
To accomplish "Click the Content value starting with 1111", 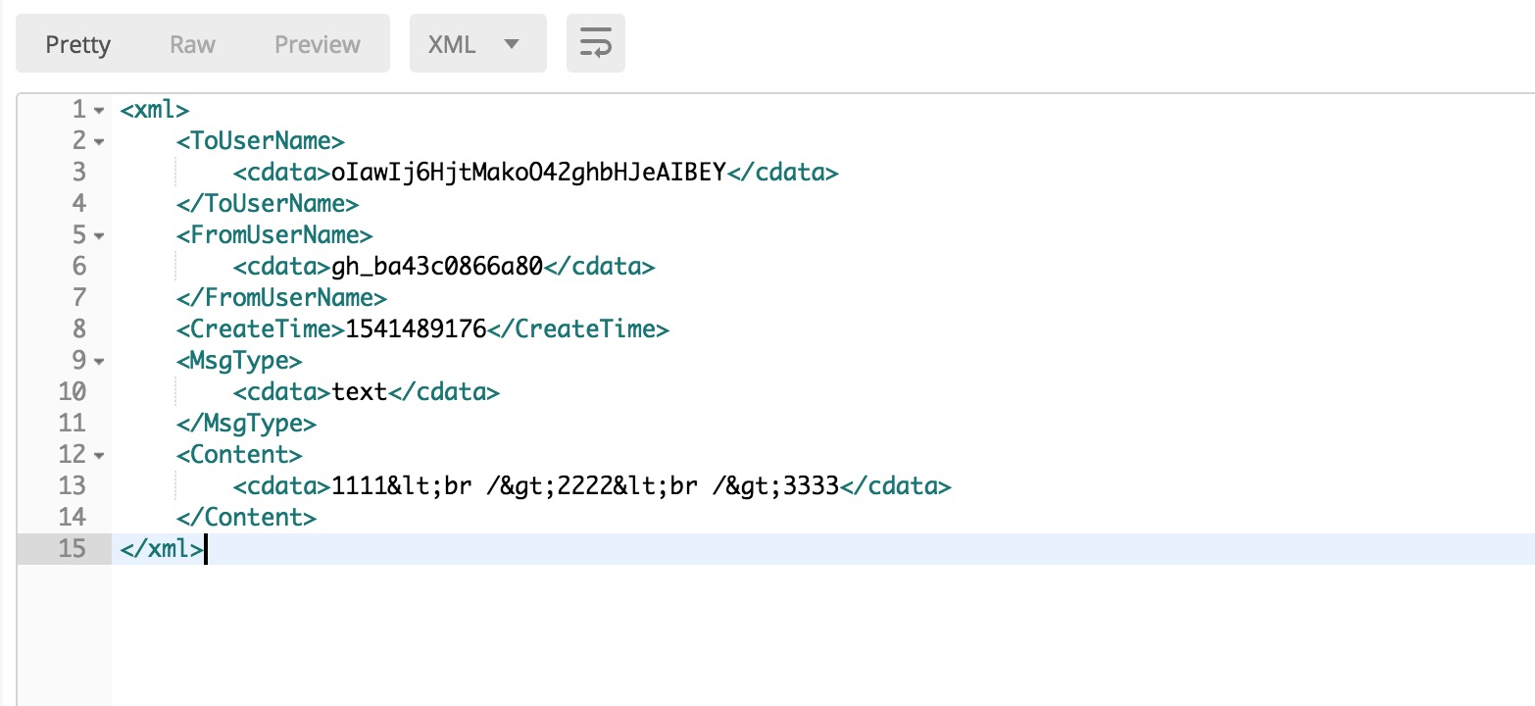I will coord(585,486).
